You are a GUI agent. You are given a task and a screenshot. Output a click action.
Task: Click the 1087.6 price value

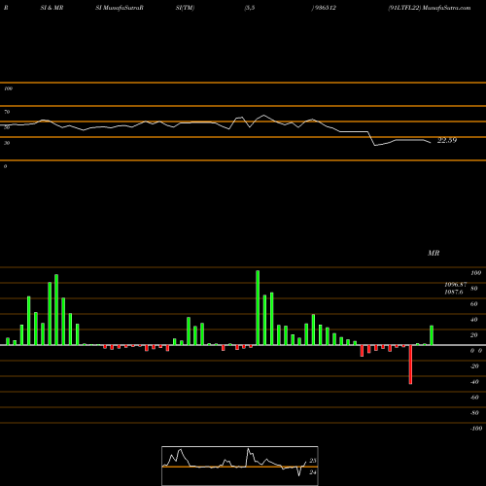[x=454, y=292]
